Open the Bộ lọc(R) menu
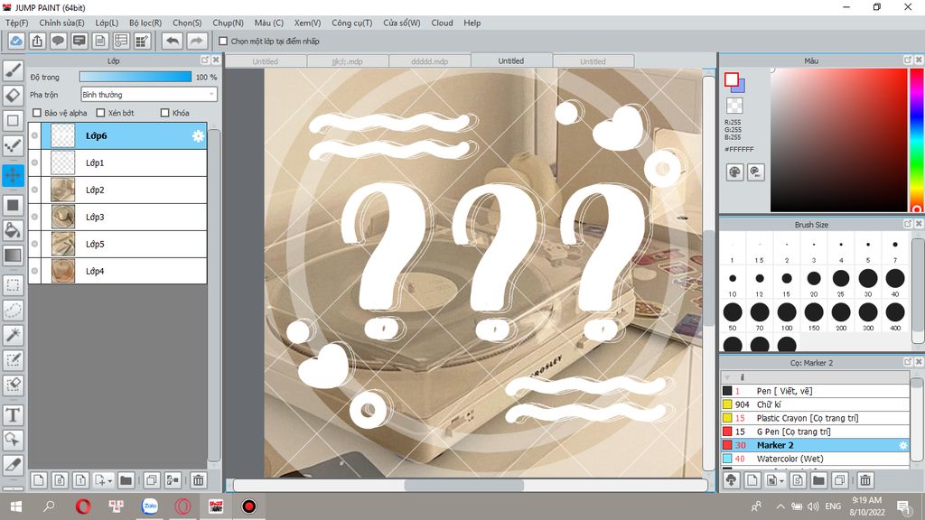This screenshot has width=925, height=520. click(x=145, y=23)
